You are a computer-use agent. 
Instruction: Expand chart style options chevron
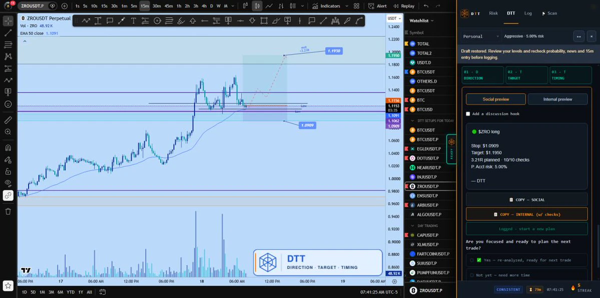(303, 6)
